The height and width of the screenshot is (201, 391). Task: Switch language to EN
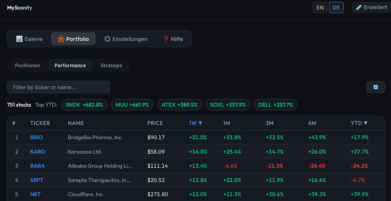tap(320, 8)
